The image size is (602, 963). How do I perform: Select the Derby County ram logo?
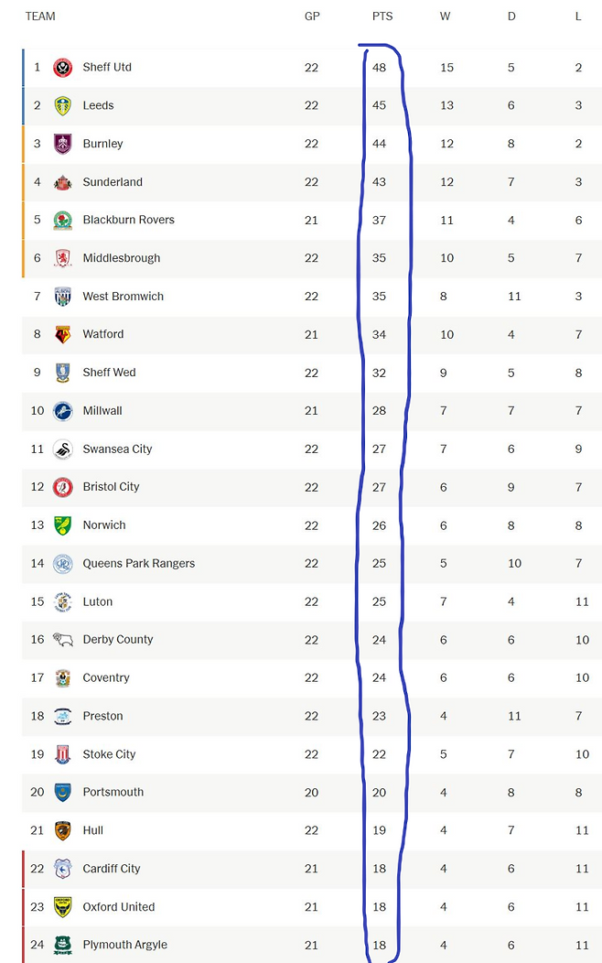point(62,640)
